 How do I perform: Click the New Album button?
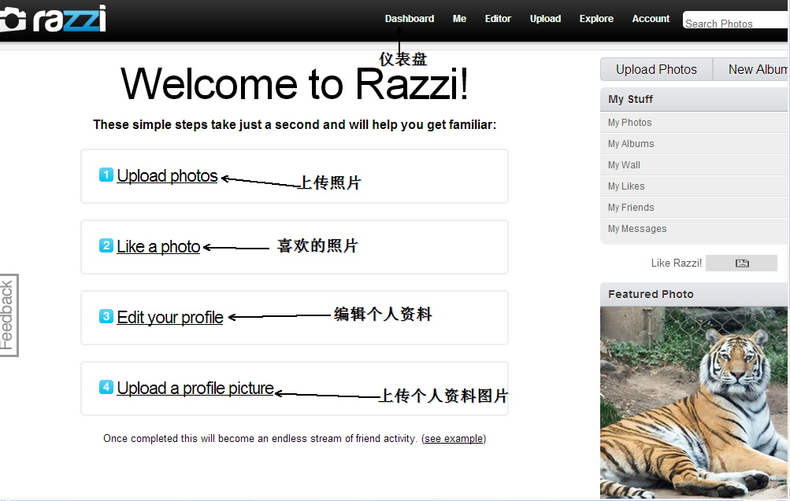(x=751, y=69)
